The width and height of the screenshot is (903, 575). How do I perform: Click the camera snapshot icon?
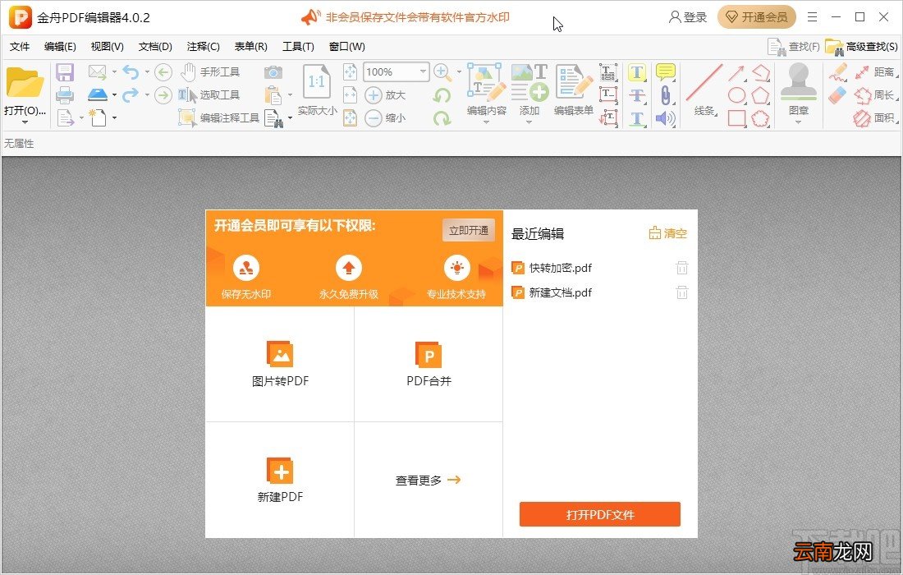point(273,72)
